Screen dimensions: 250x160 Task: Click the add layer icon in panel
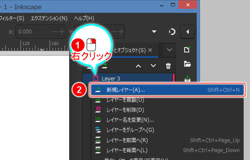[105, 66]
